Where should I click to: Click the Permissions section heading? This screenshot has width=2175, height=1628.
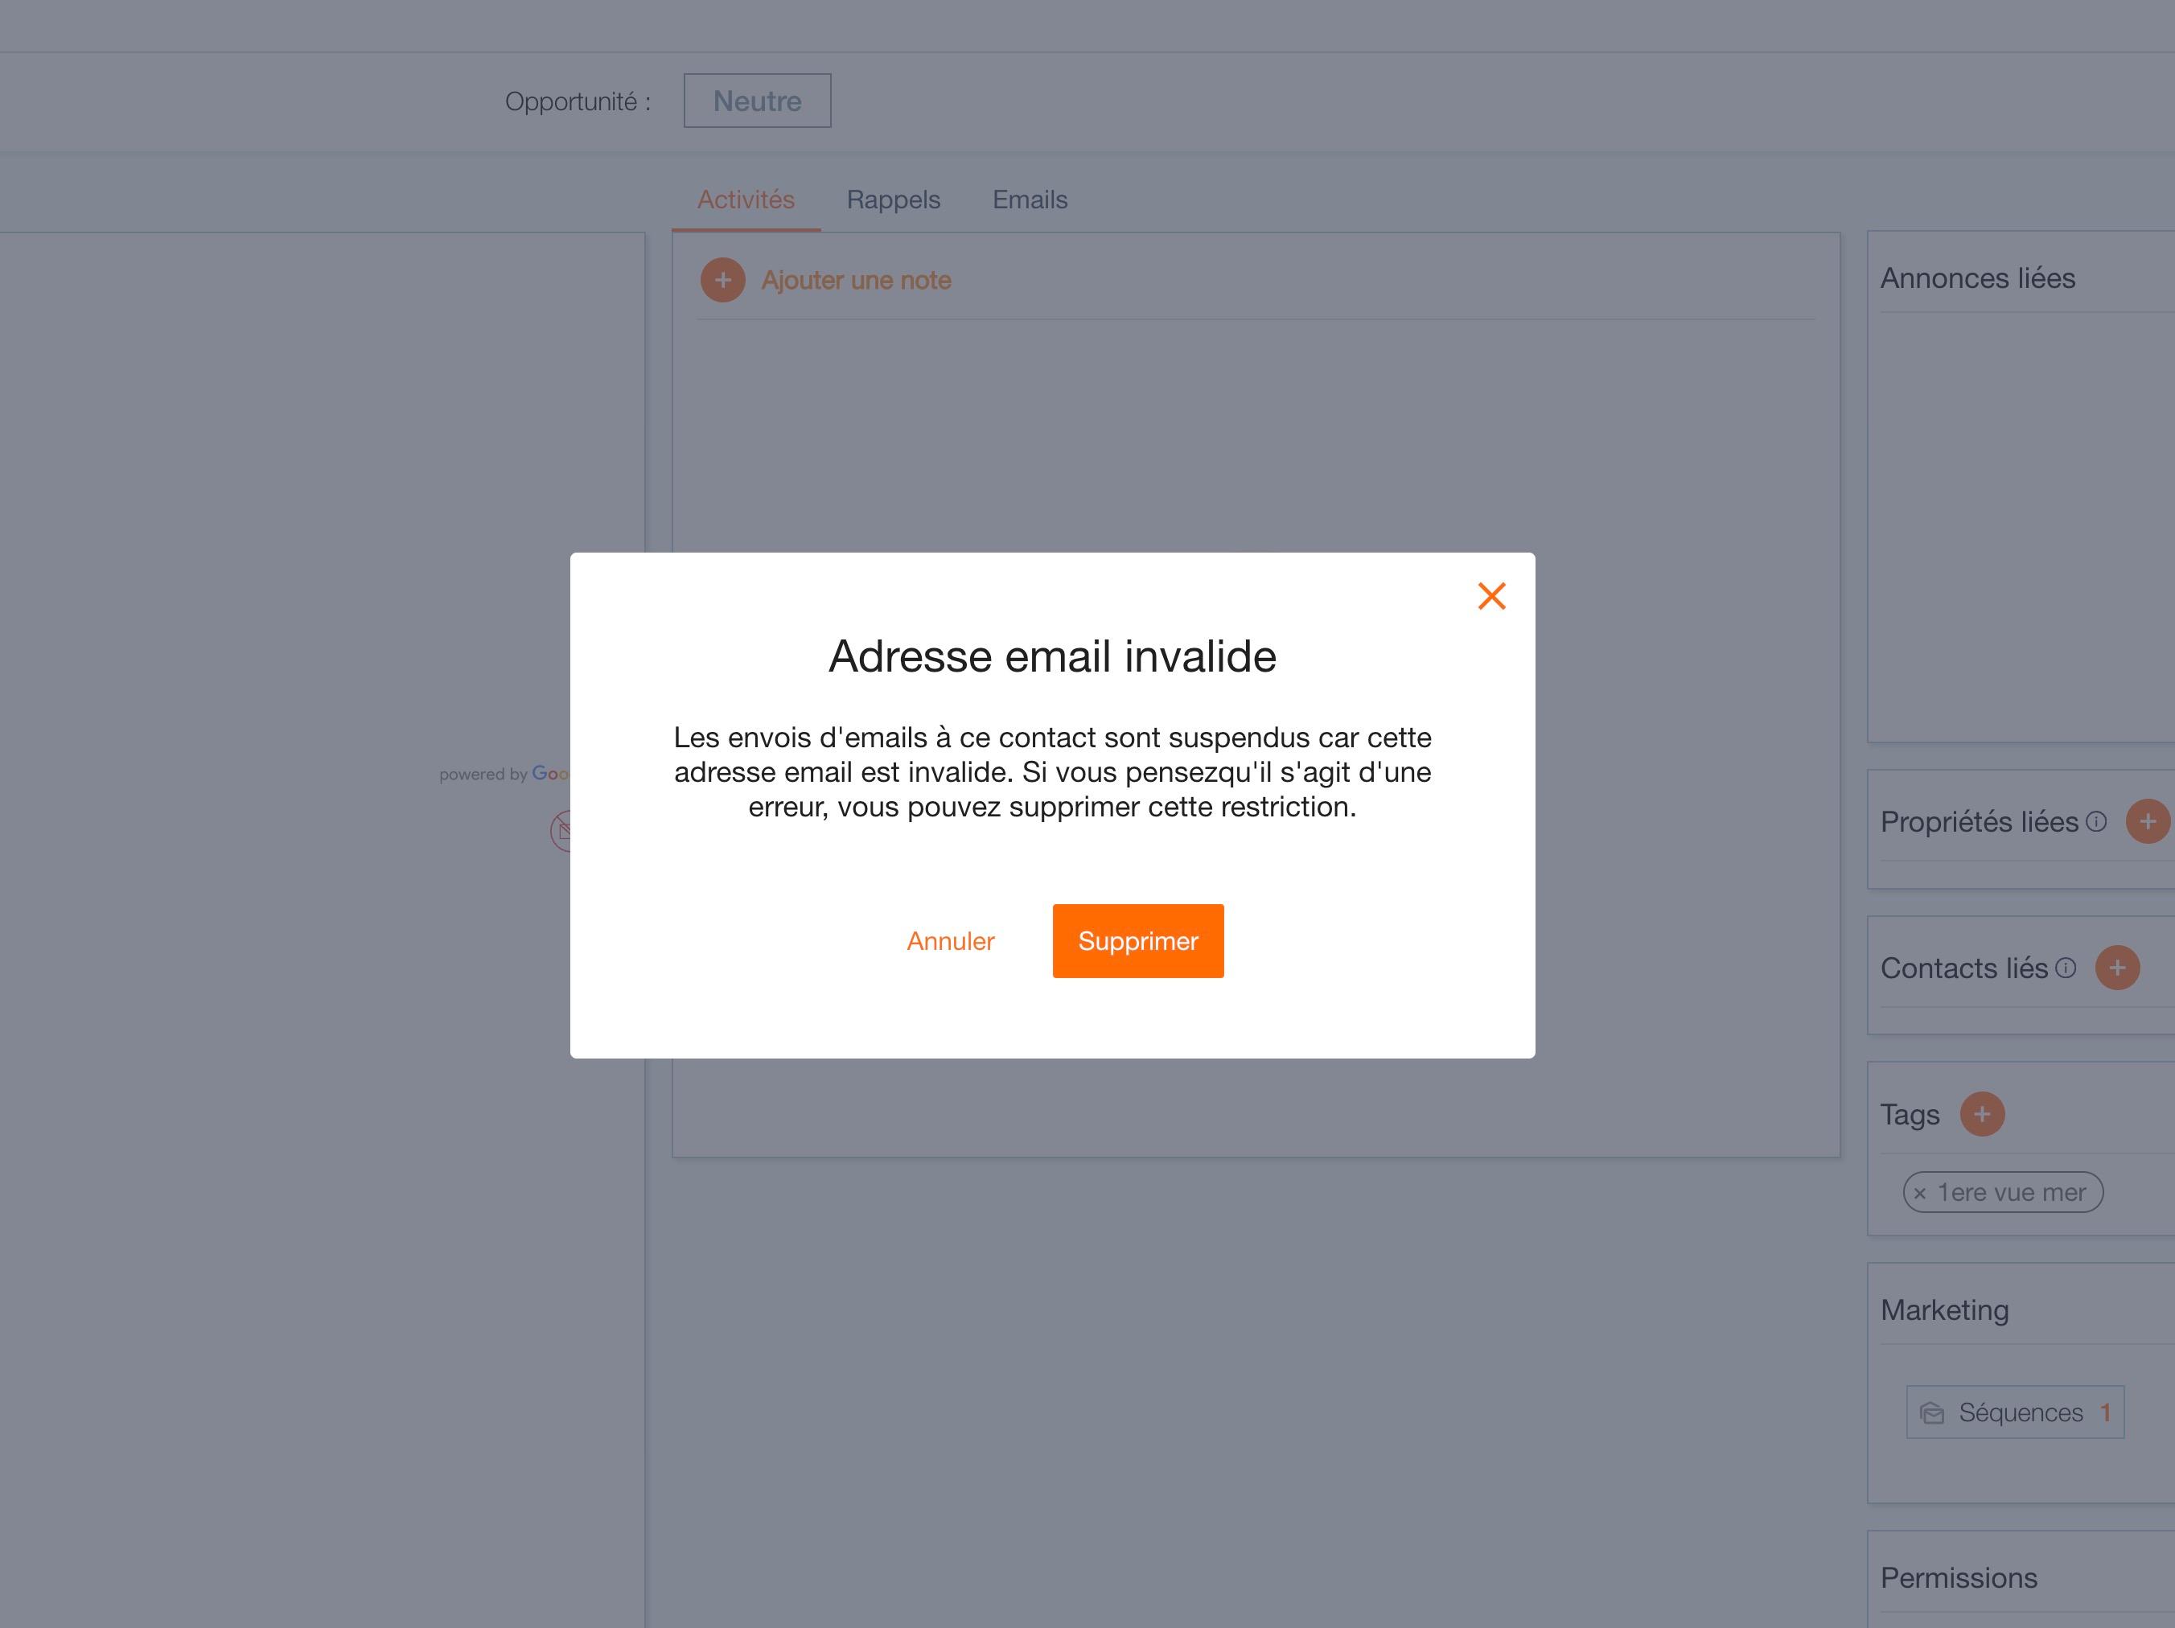(1959, 1578)
